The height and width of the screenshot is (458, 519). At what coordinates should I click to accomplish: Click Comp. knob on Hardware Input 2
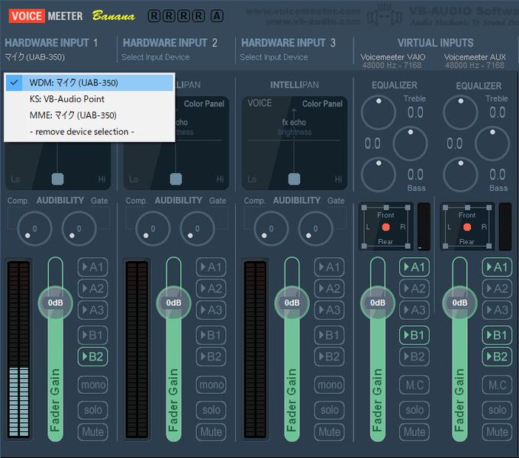[x=153, y=229]
